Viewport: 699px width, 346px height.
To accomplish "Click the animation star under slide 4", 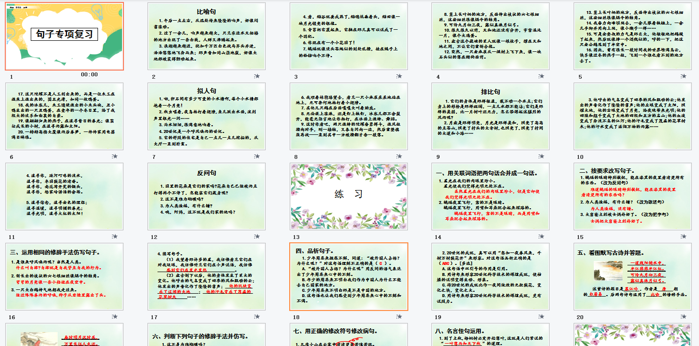I will pyautogui.click(x=542, y=76).
